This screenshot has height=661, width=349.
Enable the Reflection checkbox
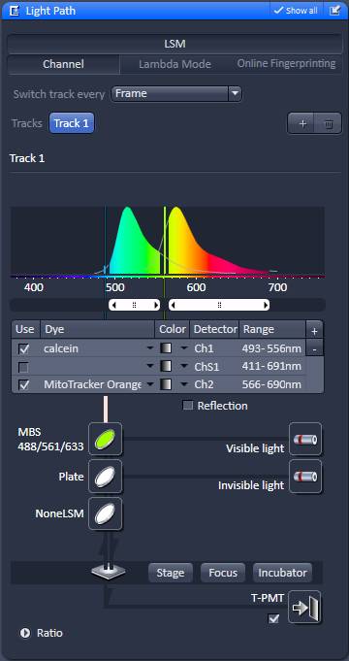click(x=188, y=406)
